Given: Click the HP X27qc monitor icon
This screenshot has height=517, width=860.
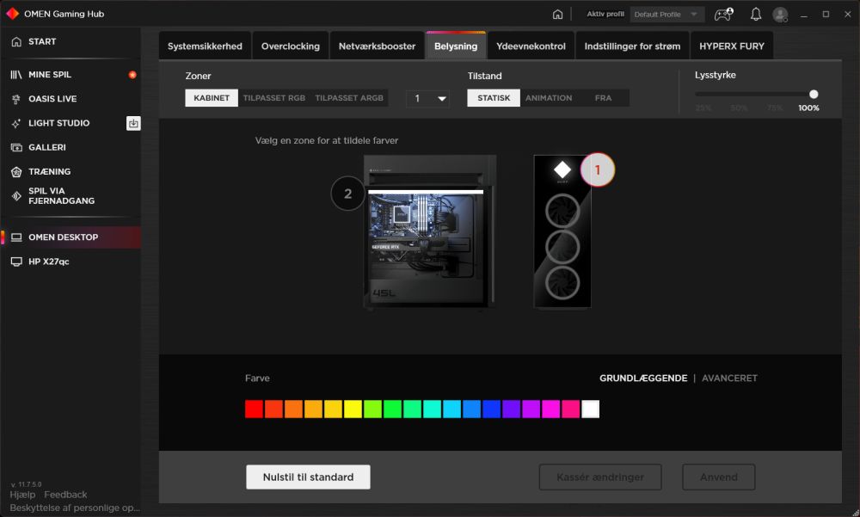Looking at the screenshot, I should tap(16, 262).
